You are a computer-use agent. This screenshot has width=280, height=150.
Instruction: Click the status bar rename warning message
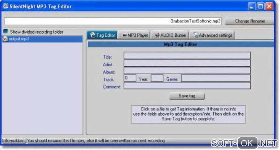(96, 141)
